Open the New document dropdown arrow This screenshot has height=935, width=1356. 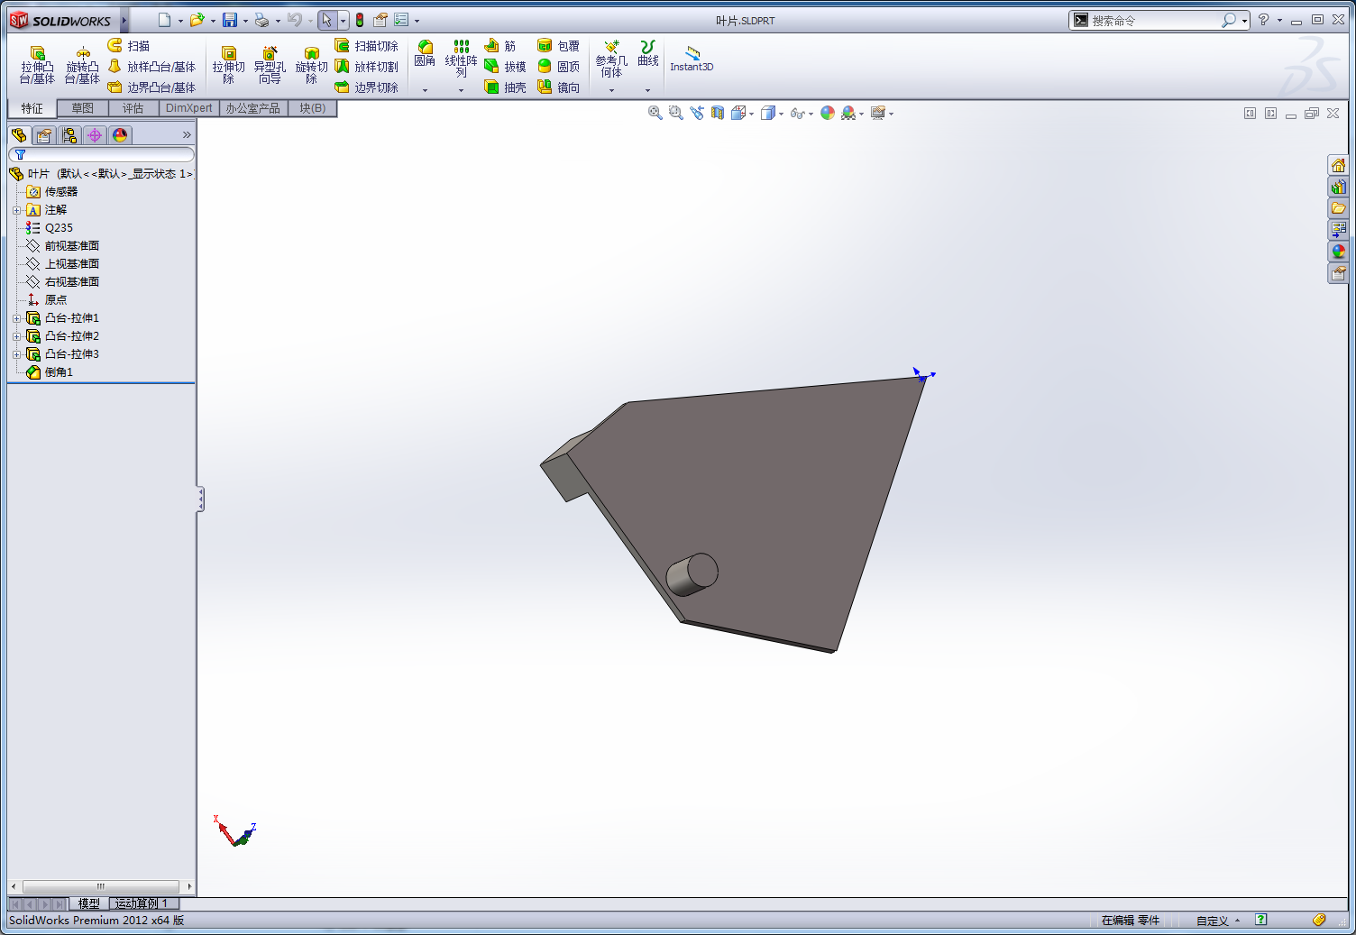(x=180, y=21)
